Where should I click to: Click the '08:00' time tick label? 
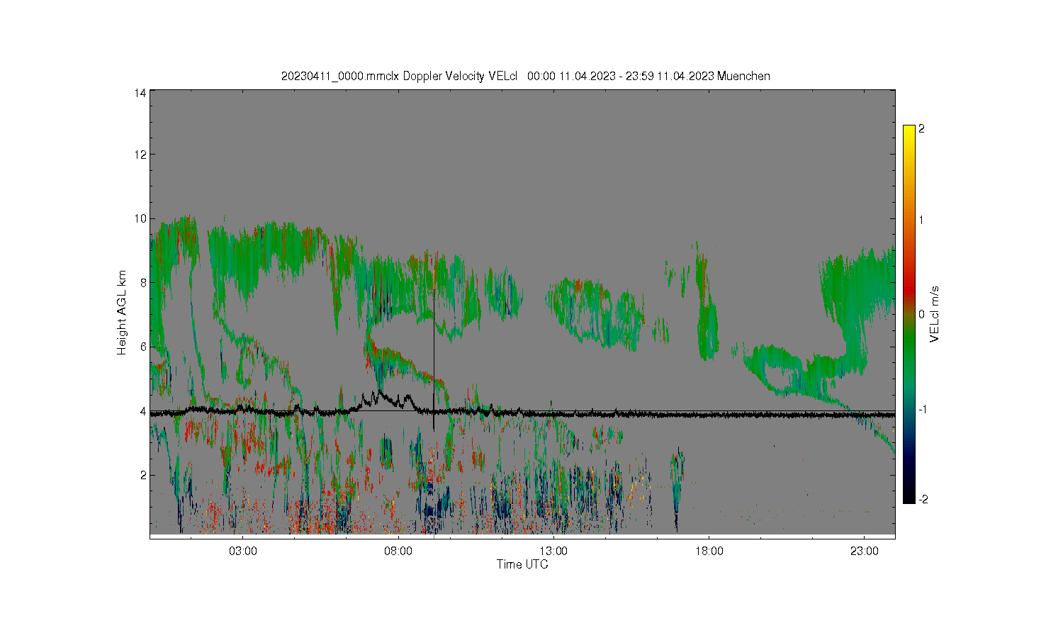tap(398, 552)
